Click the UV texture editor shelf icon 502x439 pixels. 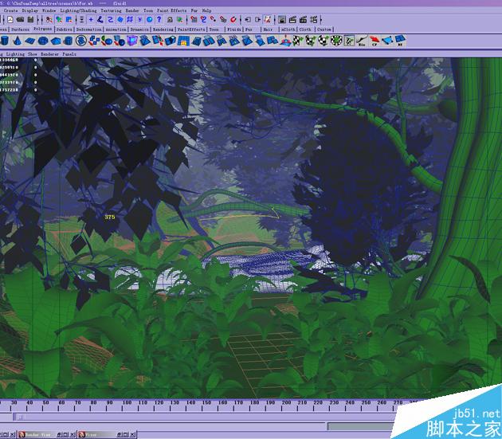[x=349, y=41]
